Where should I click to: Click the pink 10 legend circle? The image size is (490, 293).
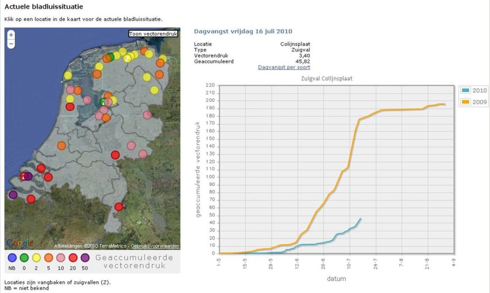tap(61, 258)
